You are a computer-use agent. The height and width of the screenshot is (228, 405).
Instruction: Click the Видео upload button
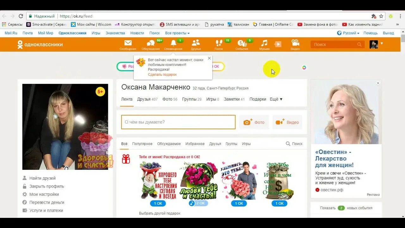(x=287, y=122)
